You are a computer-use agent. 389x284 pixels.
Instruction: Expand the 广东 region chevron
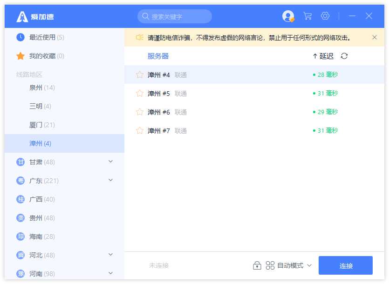[111, 180]
